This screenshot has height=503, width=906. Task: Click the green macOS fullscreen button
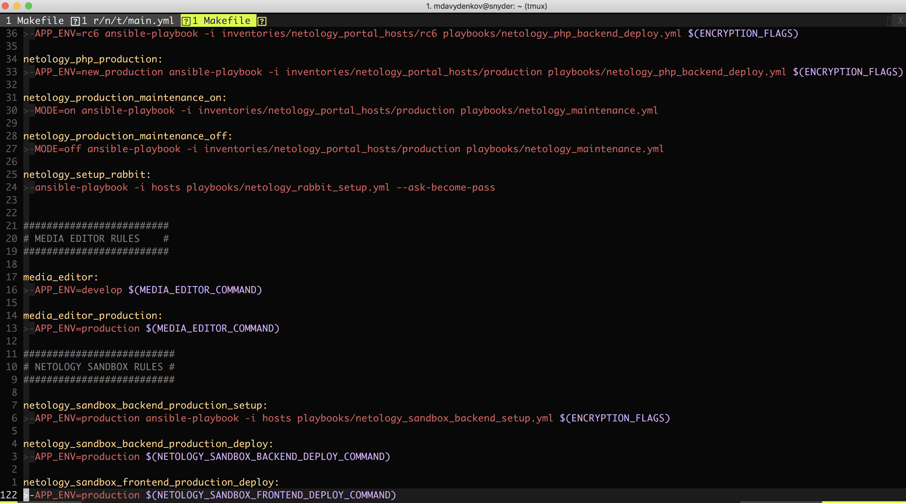[x=29, y=6]
